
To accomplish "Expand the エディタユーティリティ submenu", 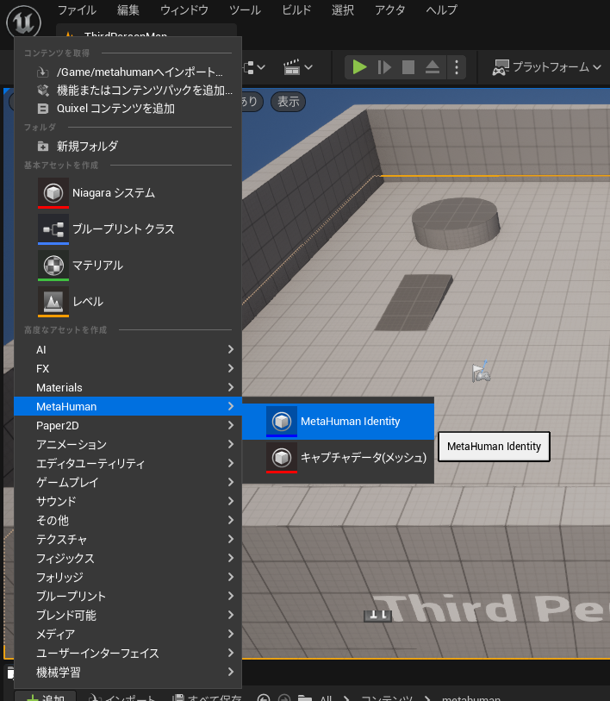I will click(x=128, y=463).
